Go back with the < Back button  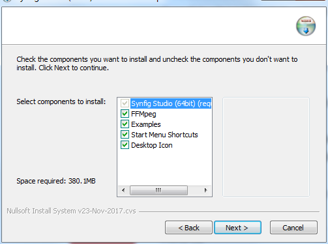pos(188,228)
